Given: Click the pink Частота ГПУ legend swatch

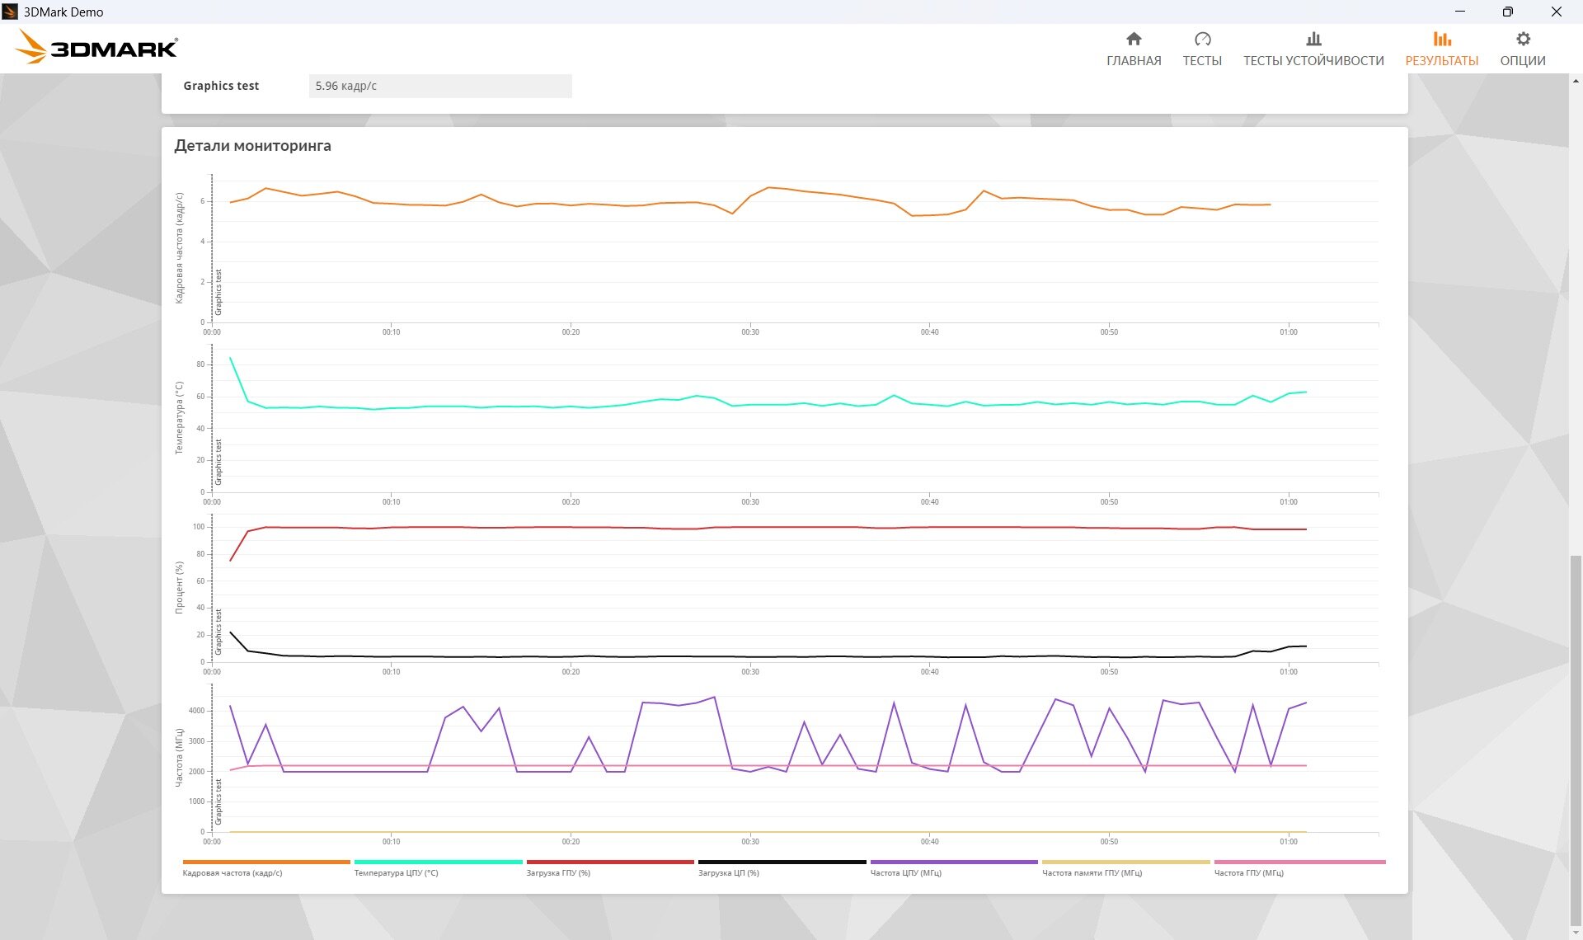Looking at the screenshot, I should pos(1299,862).
